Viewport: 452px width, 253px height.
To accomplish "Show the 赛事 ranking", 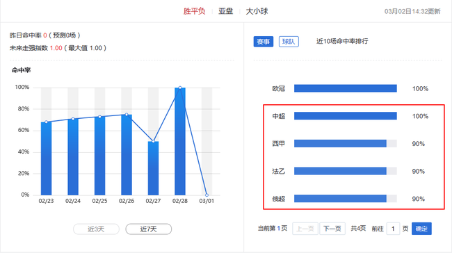I will [x=264, y=42].
